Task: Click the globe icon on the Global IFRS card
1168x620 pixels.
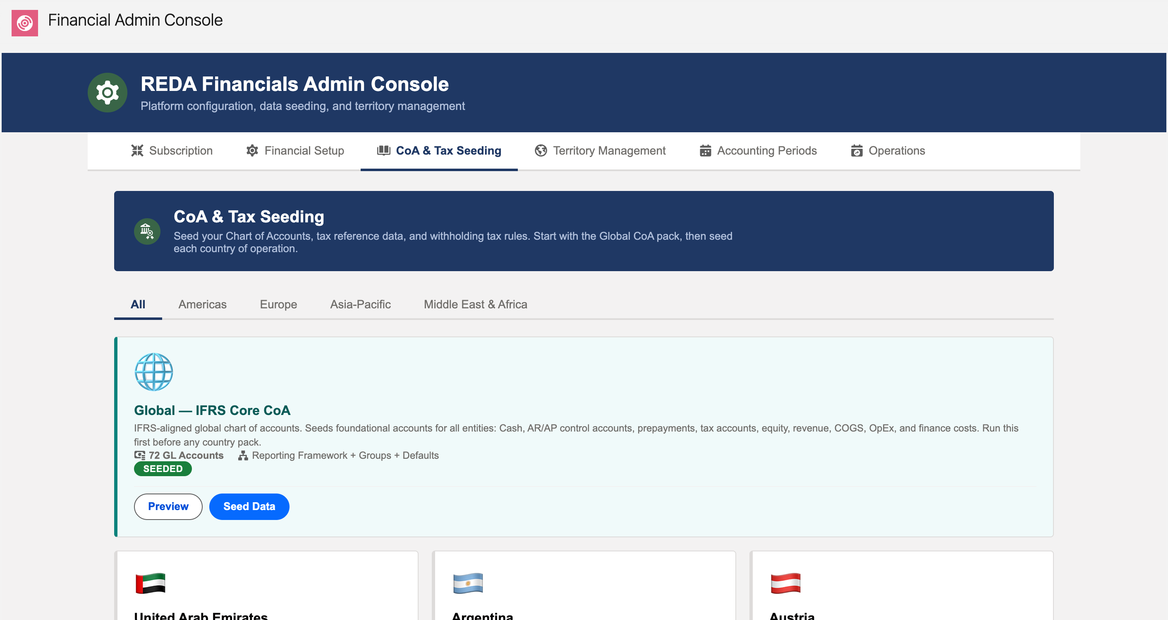Action: (x=154, y=372)
